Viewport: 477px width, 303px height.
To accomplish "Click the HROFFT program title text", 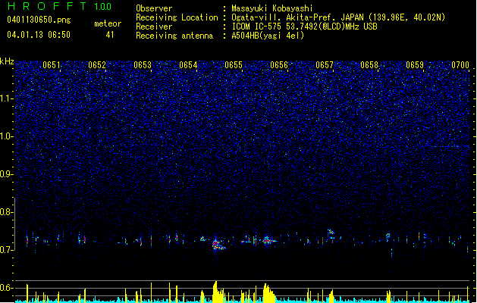I will 47,6.
